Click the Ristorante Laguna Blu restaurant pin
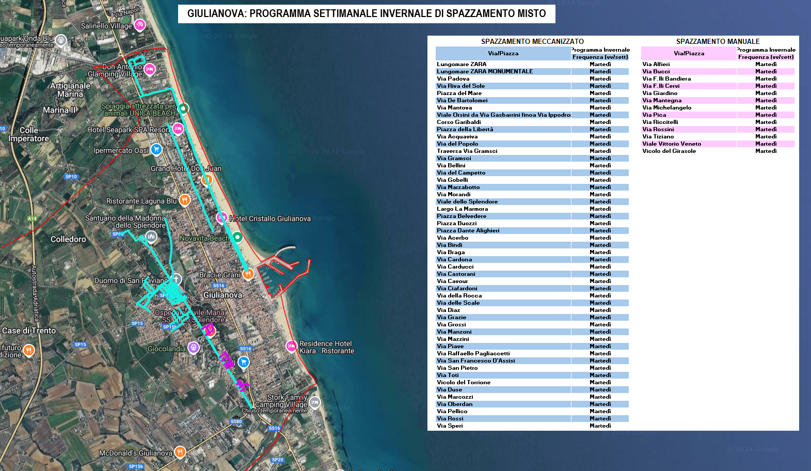 click(185, 200)
